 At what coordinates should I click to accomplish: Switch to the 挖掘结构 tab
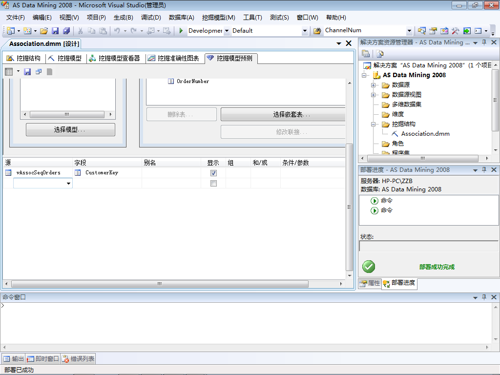(23, 58)
